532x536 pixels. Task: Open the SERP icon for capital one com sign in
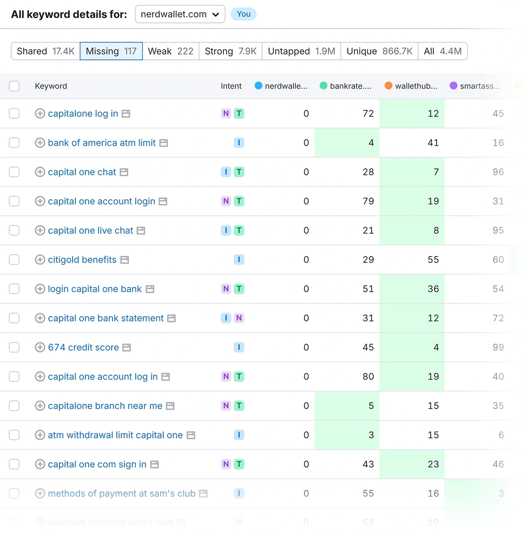[155, 465]
